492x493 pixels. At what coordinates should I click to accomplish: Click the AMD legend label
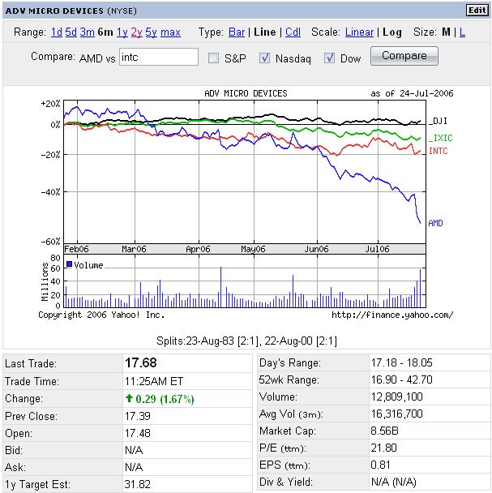(x=436, y=223)
